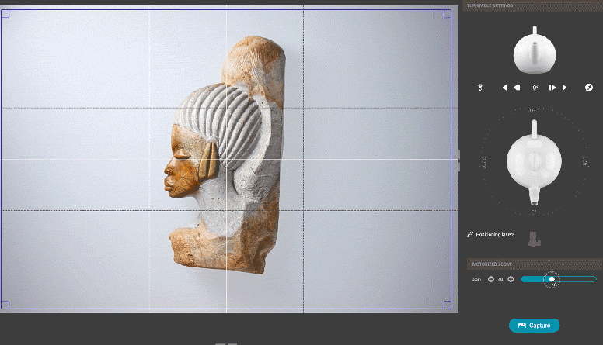Click the bottom-right crop corner handle
Viewport: 603px width, 345px height.
pyautogui.click(x=447, y=305)
